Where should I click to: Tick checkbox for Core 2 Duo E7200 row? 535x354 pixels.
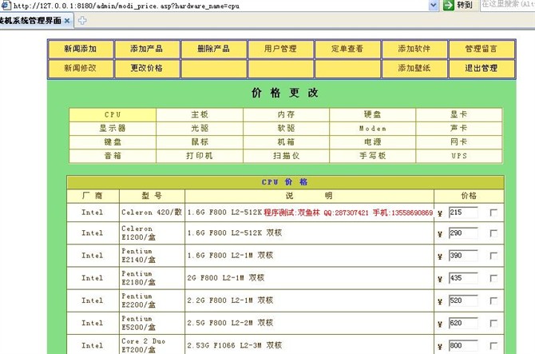[x=493, y=346]
